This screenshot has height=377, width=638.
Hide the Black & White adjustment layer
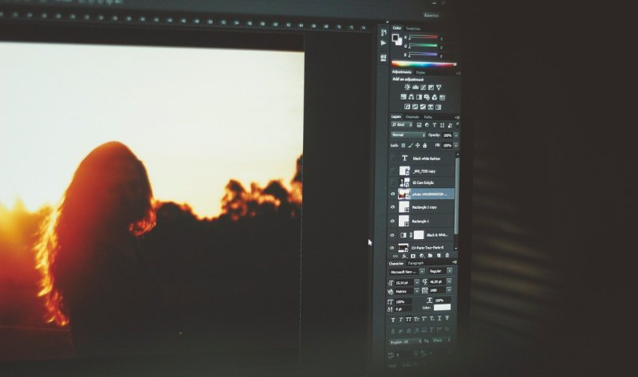tap(392, 235)
